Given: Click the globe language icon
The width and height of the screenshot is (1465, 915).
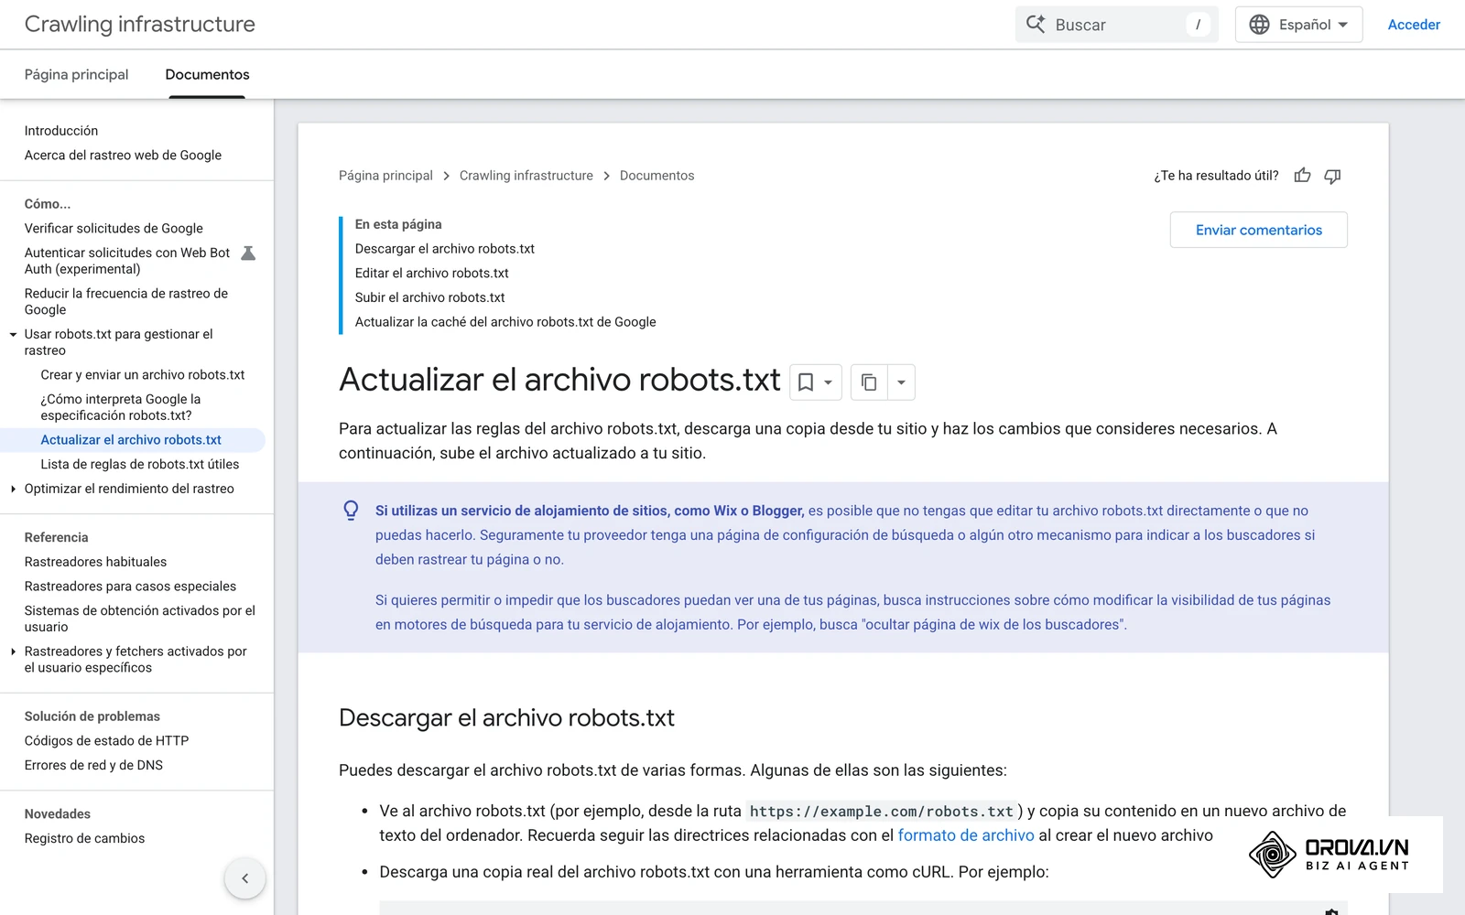Looking at the screenshot, I should 1260,25.
